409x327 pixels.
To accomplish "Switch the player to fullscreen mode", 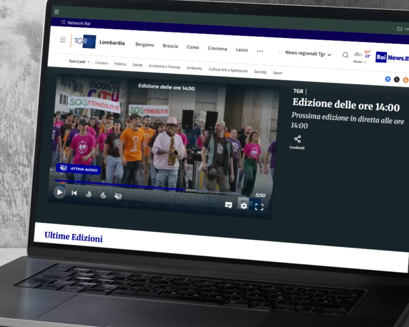I will point(259,206).
